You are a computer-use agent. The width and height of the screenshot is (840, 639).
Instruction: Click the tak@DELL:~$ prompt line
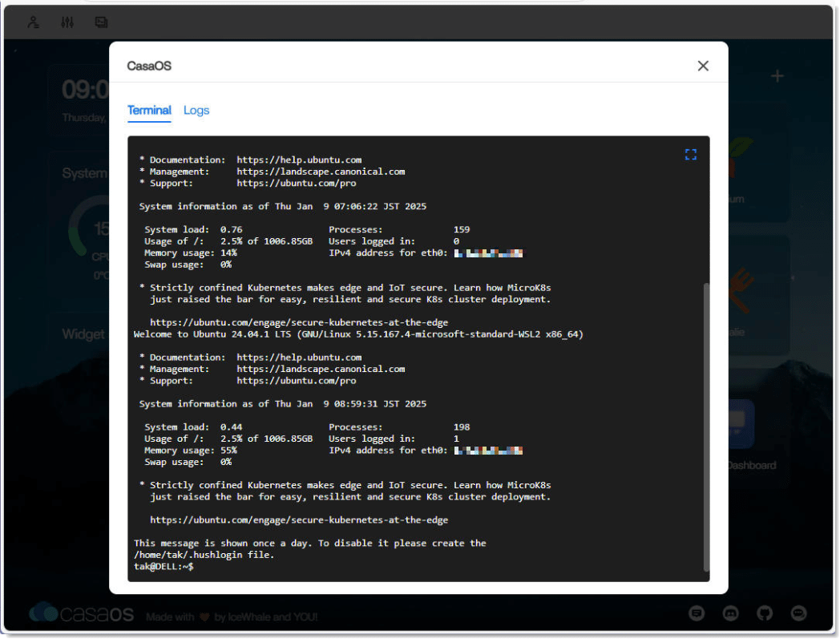[164, 567]
